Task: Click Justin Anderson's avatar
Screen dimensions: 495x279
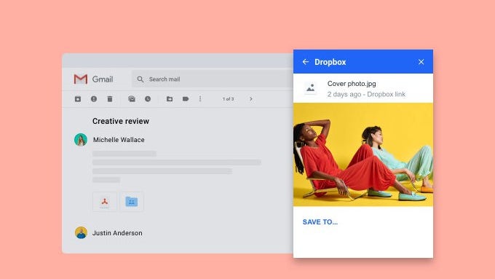Action: click(x=81, y=232)
